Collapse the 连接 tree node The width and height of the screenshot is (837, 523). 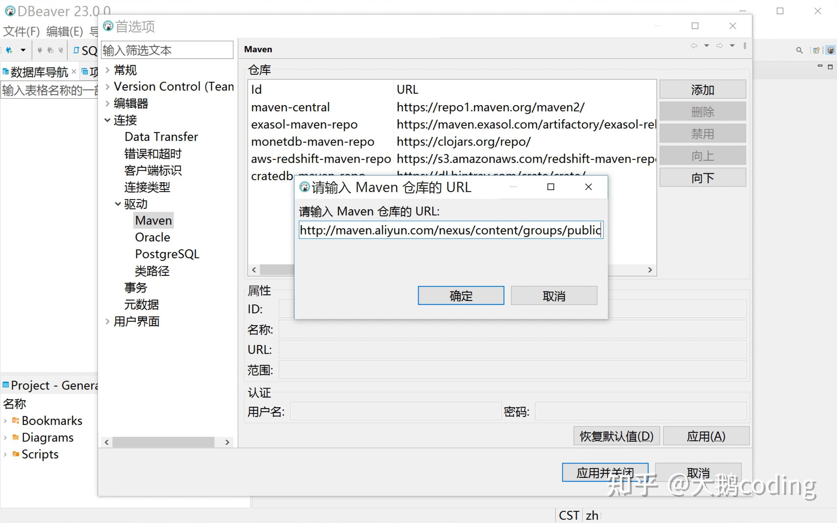pyautogui.click(x=107, y=120)
